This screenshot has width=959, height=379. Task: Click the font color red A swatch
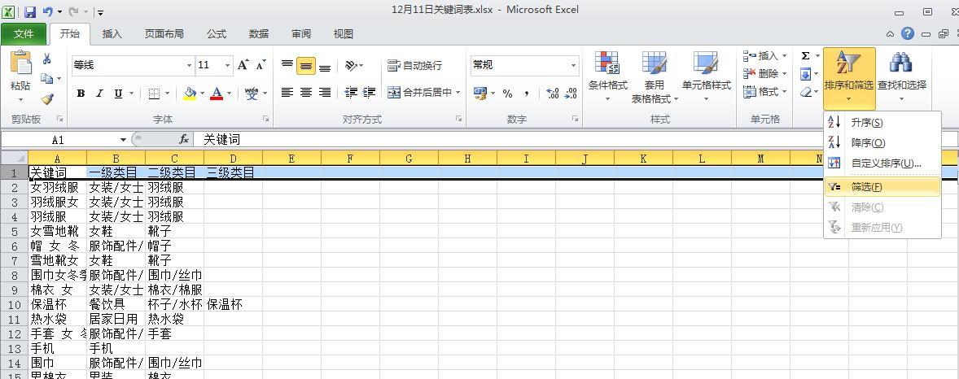217,94
